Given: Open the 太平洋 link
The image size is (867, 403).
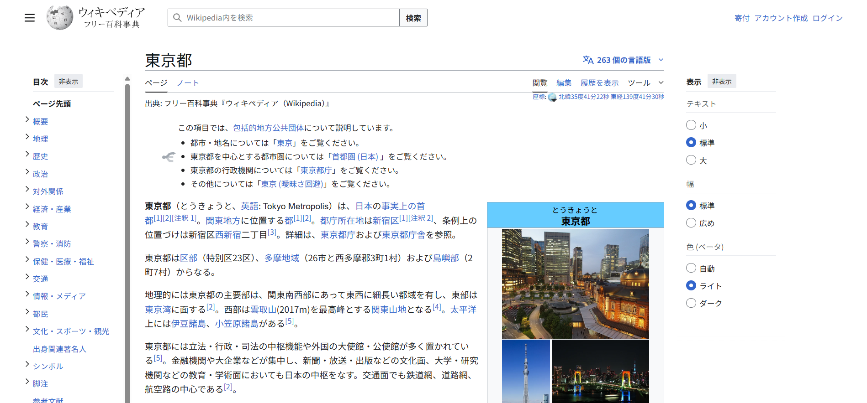Looking at the screenshot, I should pos(463,310).
